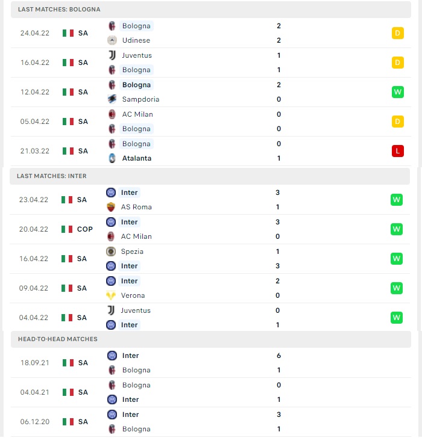Open AC Milan team link in COP match
422x438 pixels.
[136, 236]
